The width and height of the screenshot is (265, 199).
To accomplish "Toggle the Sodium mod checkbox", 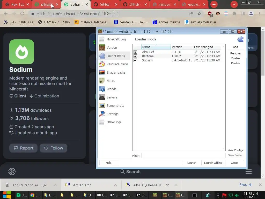I will coord(135,60).
